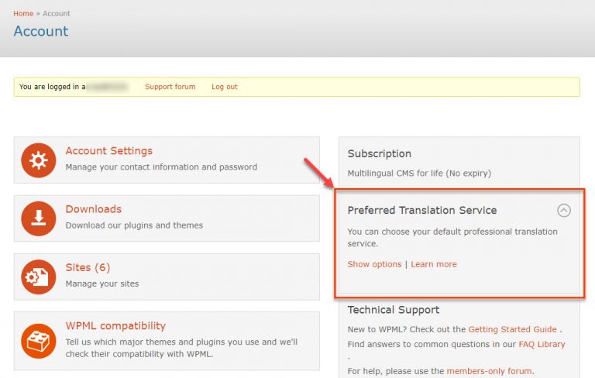Click the Downloads arrow icon
595x378 pixels.
click(x=38, y=218)
